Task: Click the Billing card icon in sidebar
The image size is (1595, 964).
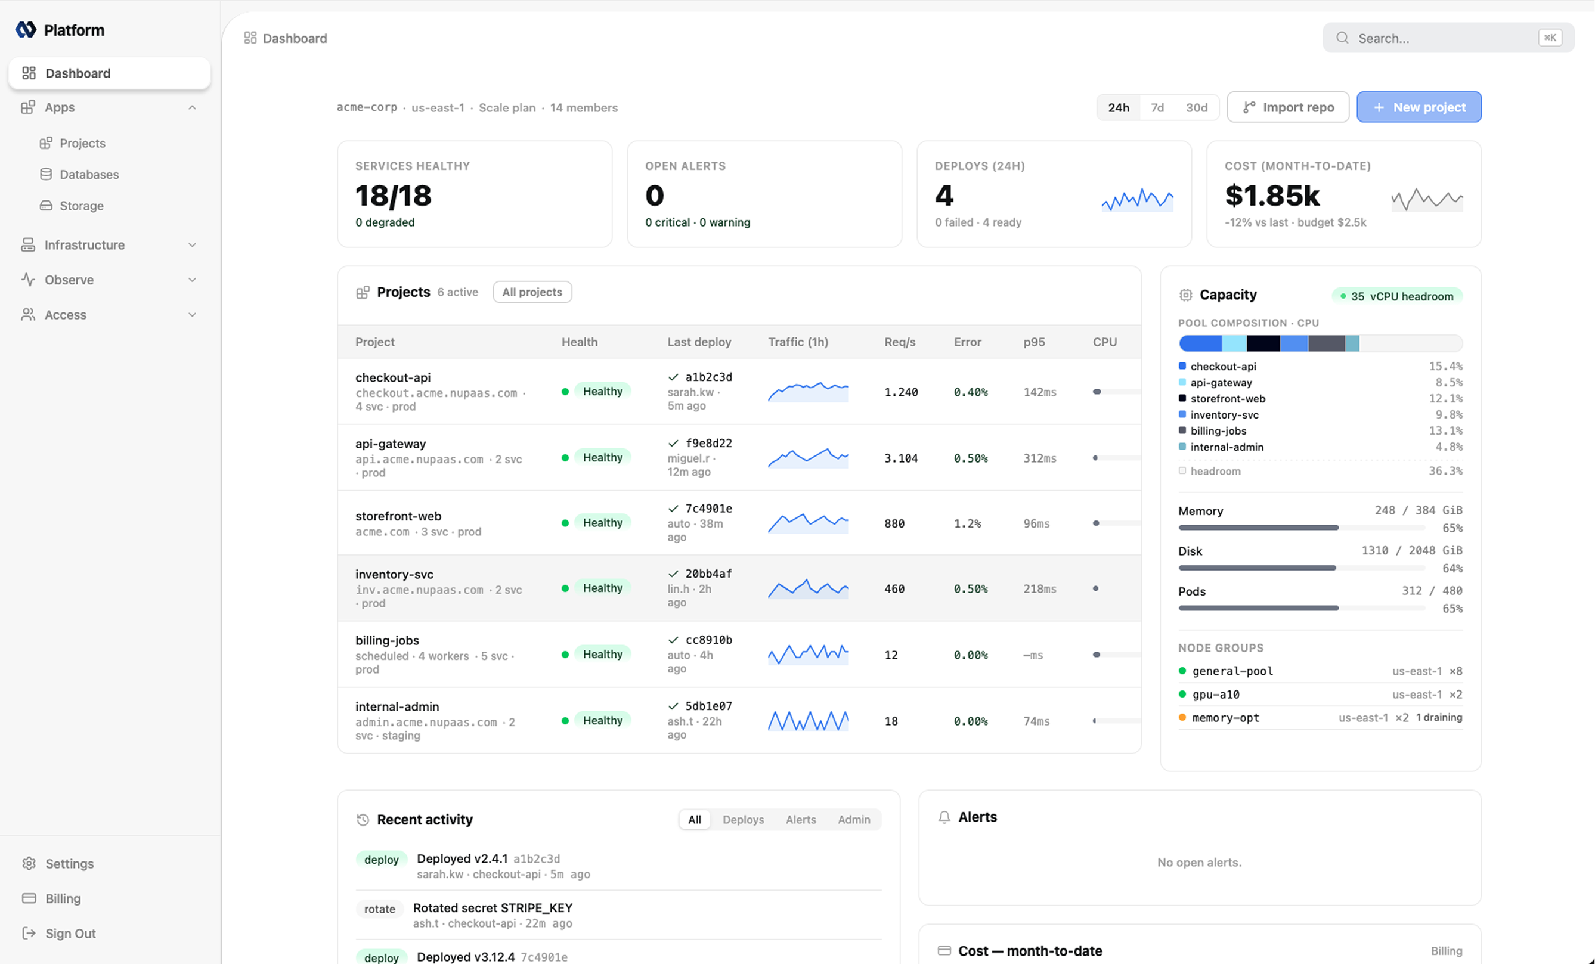Action: [x=29, y=898]
